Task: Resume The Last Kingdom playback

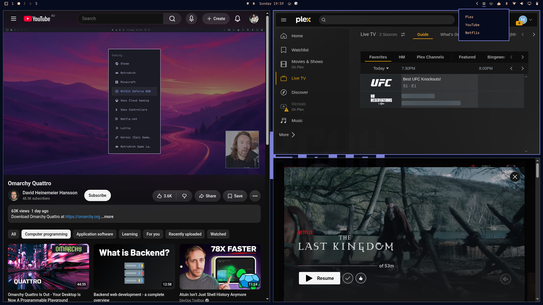Action: point(319,278)
